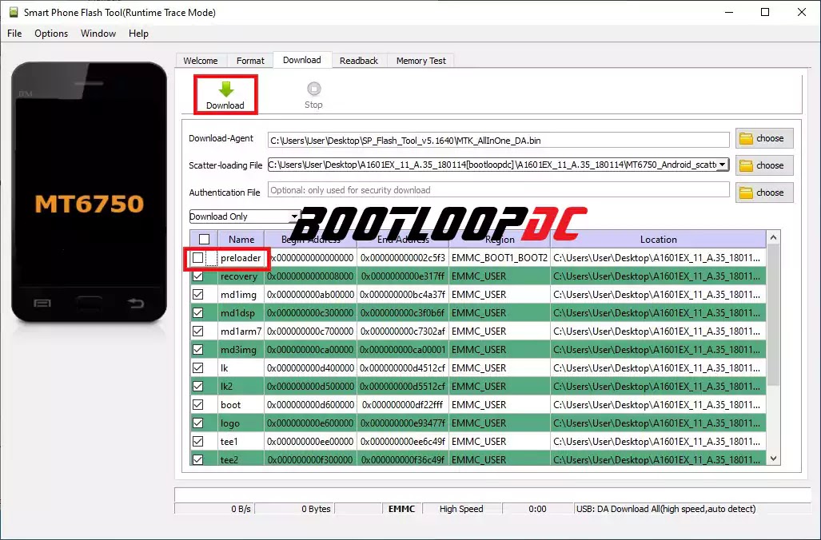
Task: Click the partition table scrollbar thumb
Action: point(773,314)
